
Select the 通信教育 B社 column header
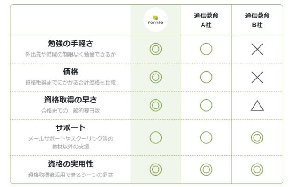point(257,21)
